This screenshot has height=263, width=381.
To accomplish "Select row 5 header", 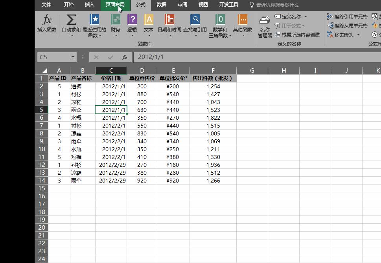I will click(42, 110).
